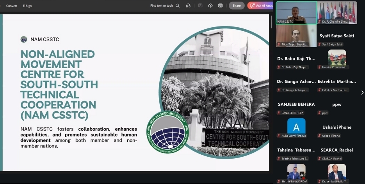The height and width of the screenshot is (184, 365).
Task: Click Aulia Luthfi Firdaus's avatar tile
Action: coord(296,126)
